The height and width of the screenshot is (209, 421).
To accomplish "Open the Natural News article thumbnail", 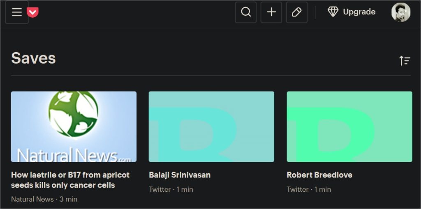I will point(74,126).
